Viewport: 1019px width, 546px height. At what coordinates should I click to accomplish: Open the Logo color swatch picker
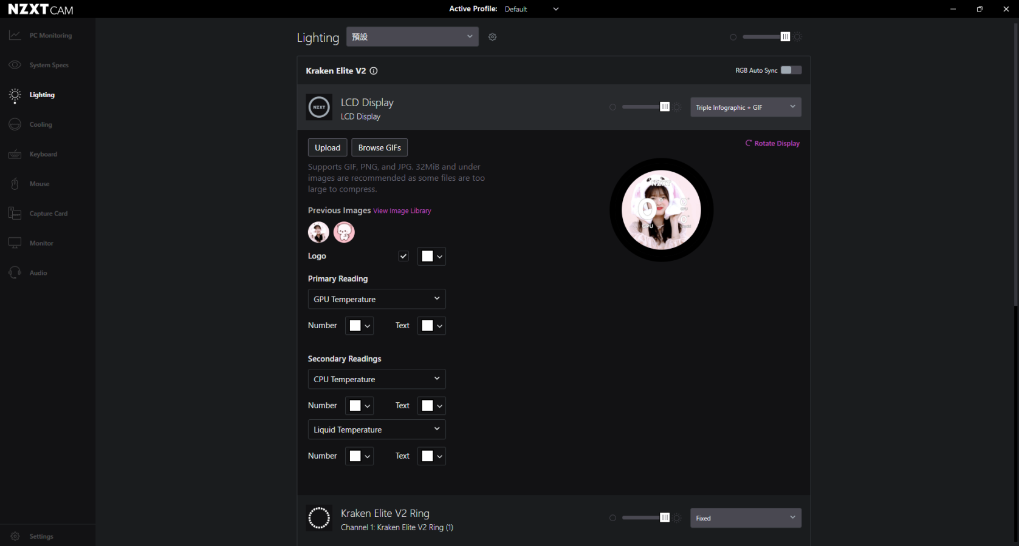pos(431,256)
